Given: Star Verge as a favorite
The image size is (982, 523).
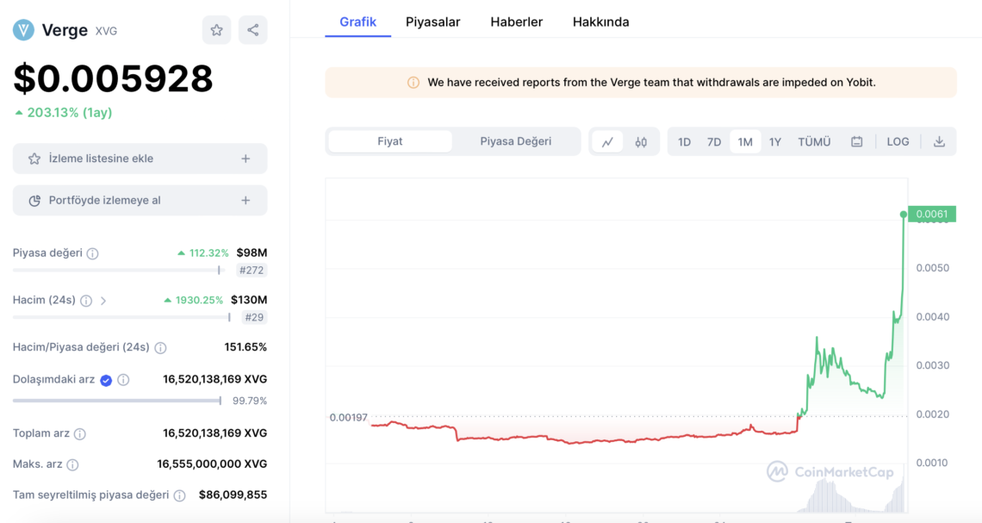Looking at the screenshot, I should click(217, 30).
